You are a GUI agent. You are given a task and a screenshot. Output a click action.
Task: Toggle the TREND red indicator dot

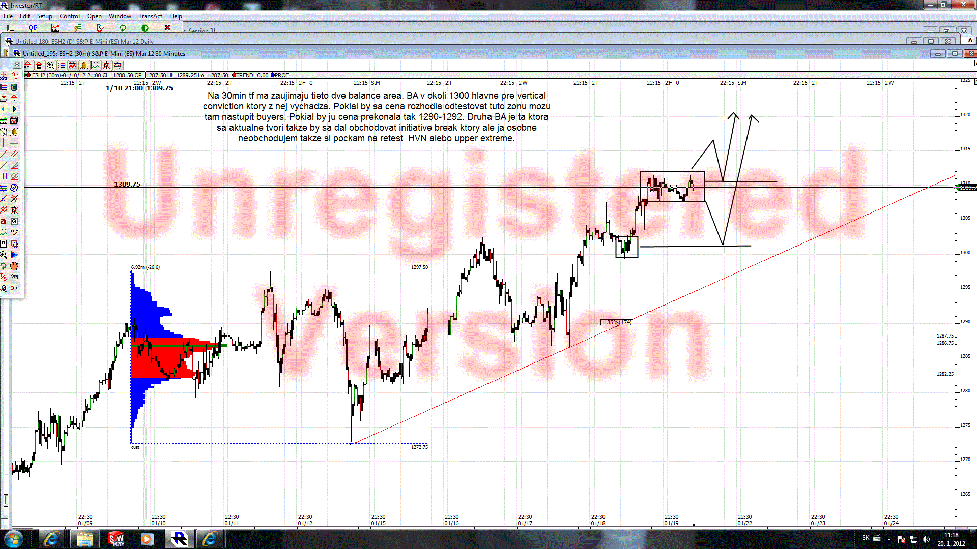[x=234, y=75]
